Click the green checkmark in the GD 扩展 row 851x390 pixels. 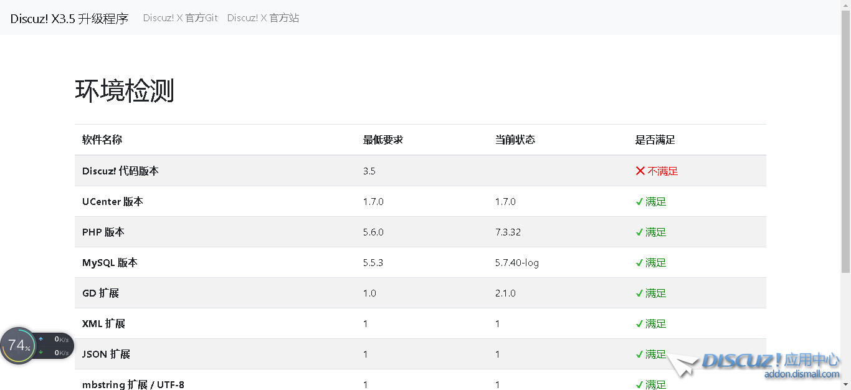click(639, 293)
